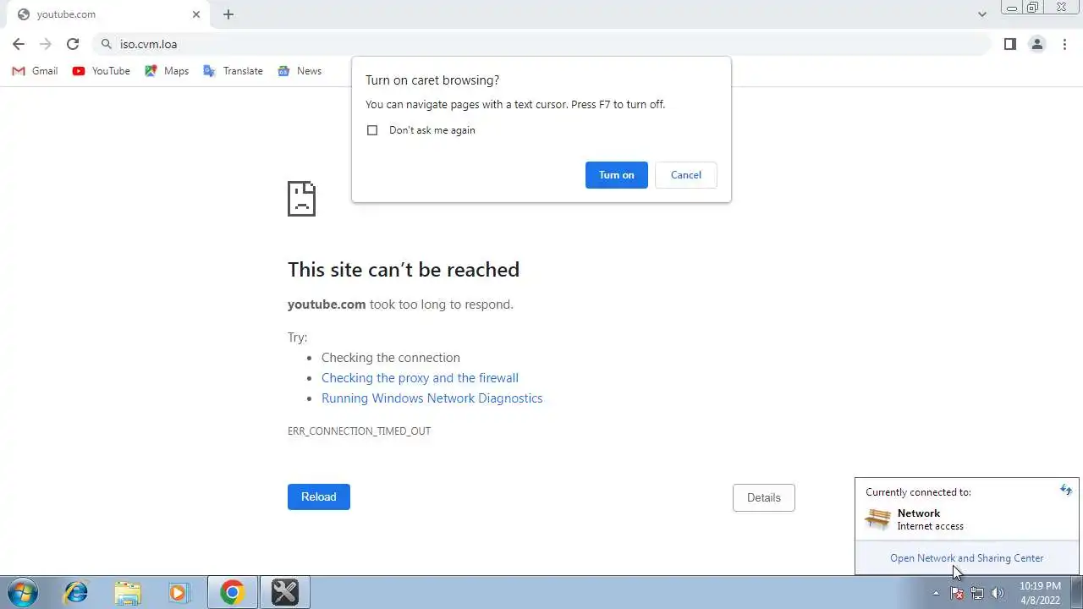Open the YouTube bookmark
This screenshot has height=609, width=1083.
pos(101,71)
